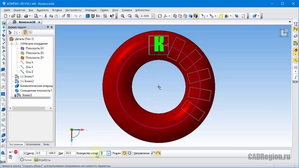This screenshot has width=299, height=168.
Task: Open the variables f(x) icon
Action: [98, 16]
